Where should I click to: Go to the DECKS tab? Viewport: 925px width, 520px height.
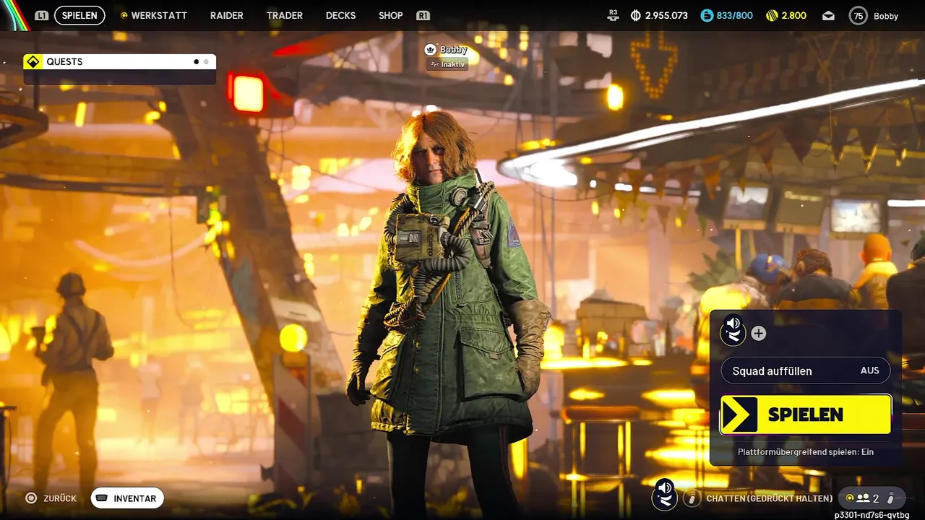click(x=341, y=15)
